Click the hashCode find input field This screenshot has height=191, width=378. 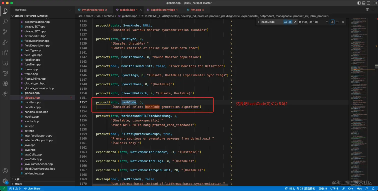click(x=272, y=22)
